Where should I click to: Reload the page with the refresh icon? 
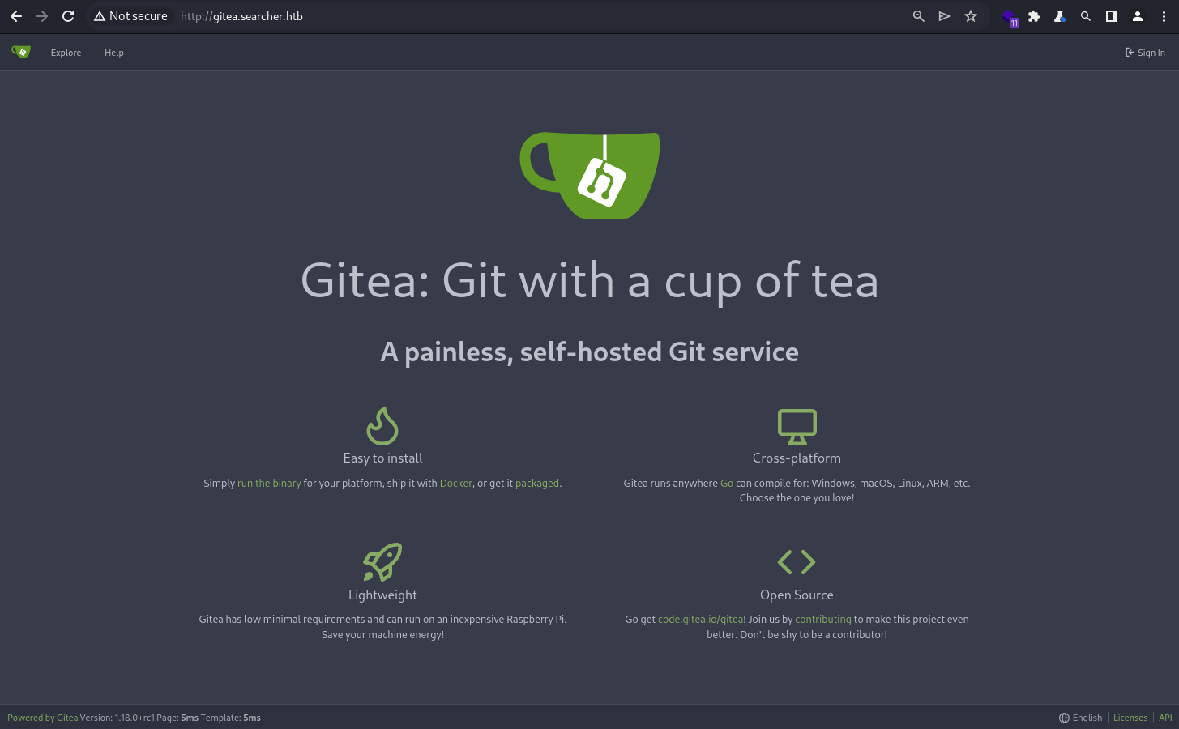[x=68, y=16]
